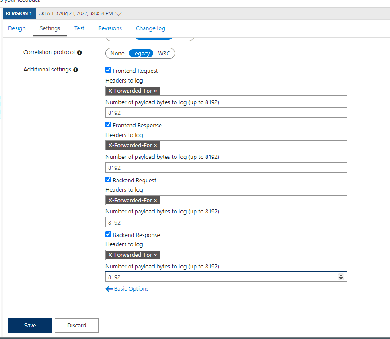The image size is (390, 339).
Task: Focus Frontend Response payload bytes field
Action: (x=226, y=168)
